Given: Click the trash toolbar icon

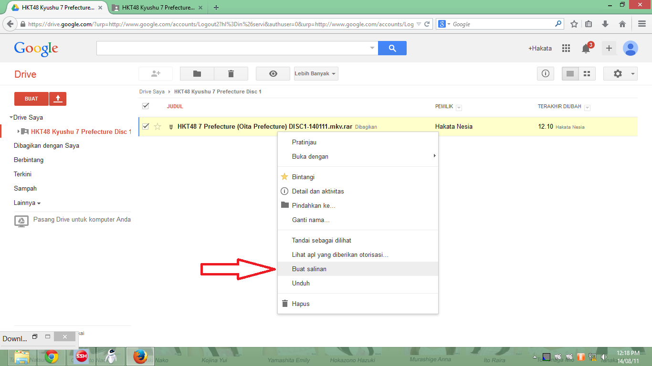Looking at the screenshot, I should click(231, 74).
